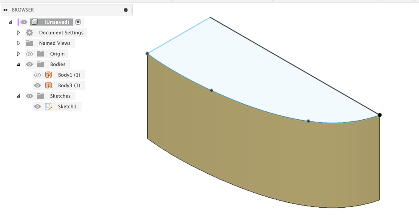Click the Bodies folder icon

[x=41, y=64]
